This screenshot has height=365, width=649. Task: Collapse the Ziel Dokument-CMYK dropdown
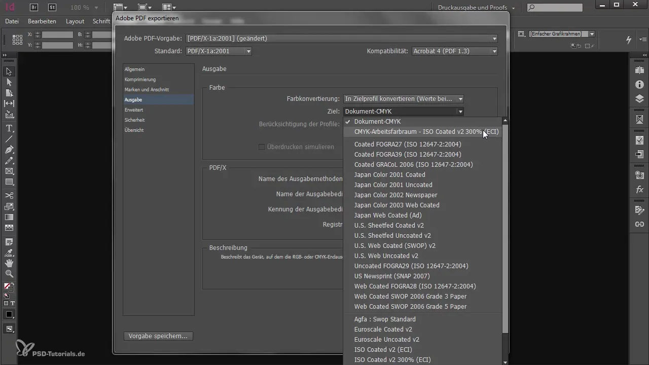click(x=403, y=112)
